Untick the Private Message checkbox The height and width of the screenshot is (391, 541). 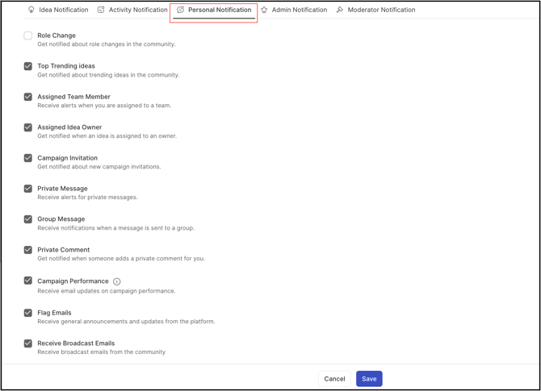[28, 189]
